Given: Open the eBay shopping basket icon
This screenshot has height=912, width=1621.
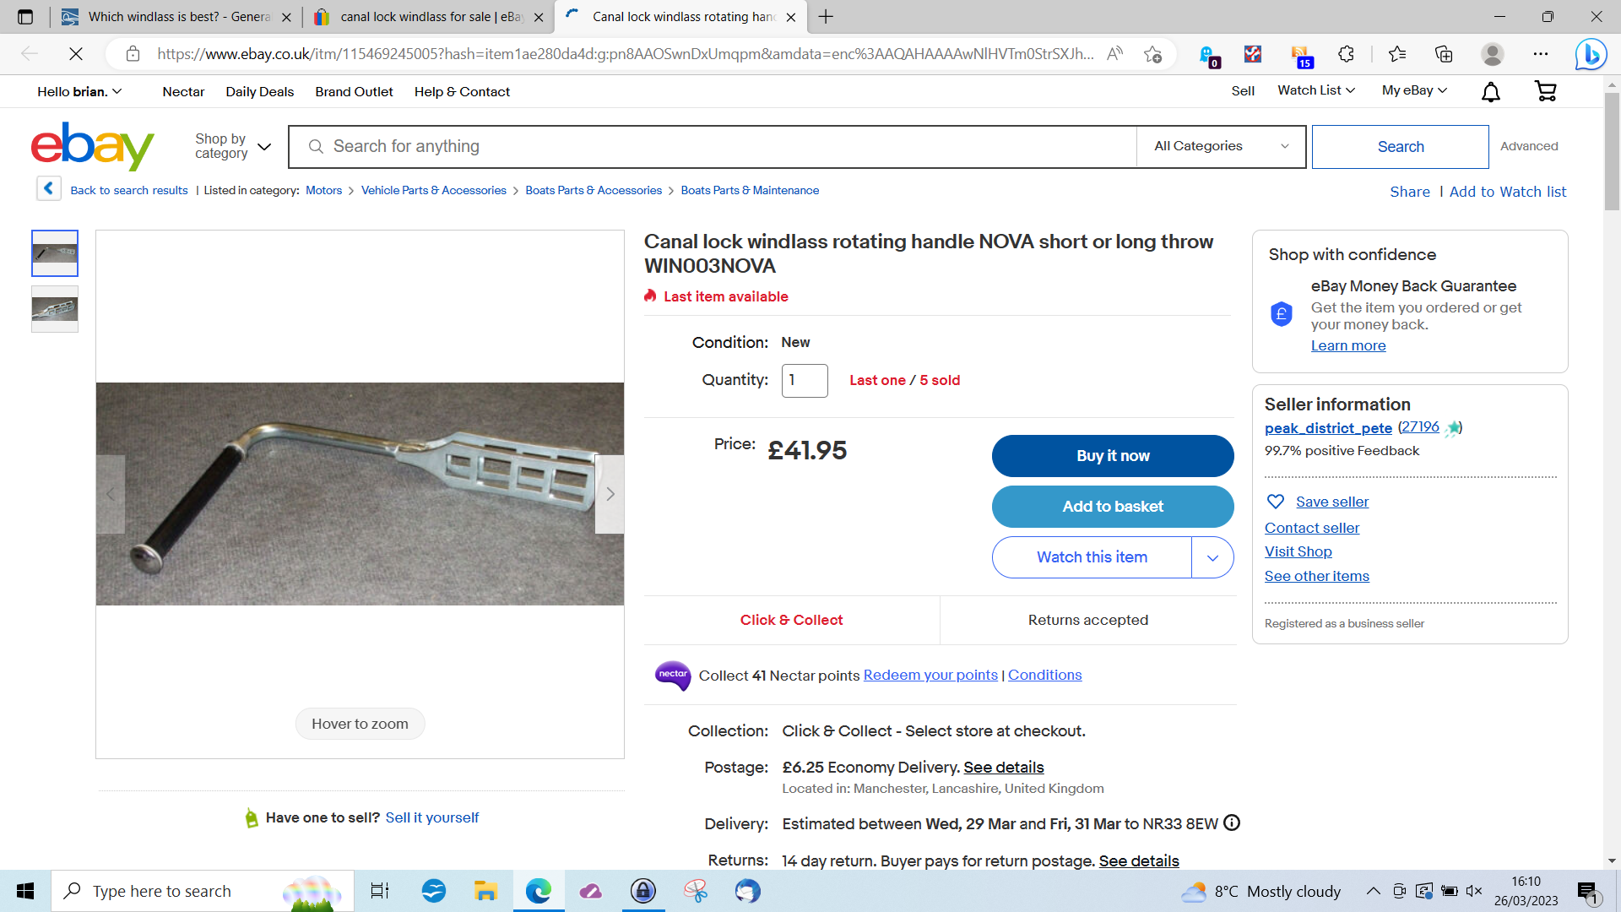Looking at the screenshot, I should (1545, 91).
